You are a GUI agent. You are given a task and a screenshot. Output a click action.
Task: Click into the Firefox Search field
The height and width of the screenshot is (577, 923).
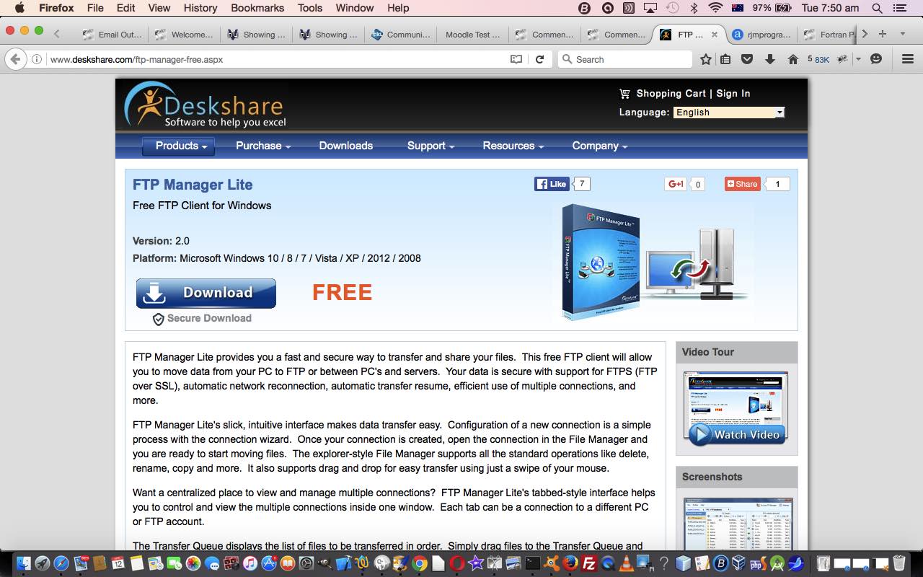627,59
